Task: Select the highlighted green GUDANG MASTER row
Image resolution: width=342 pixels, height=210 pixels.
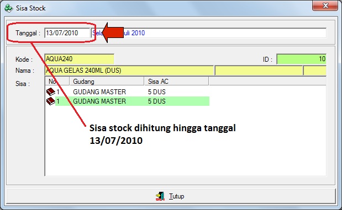Action: coord(128,101)
